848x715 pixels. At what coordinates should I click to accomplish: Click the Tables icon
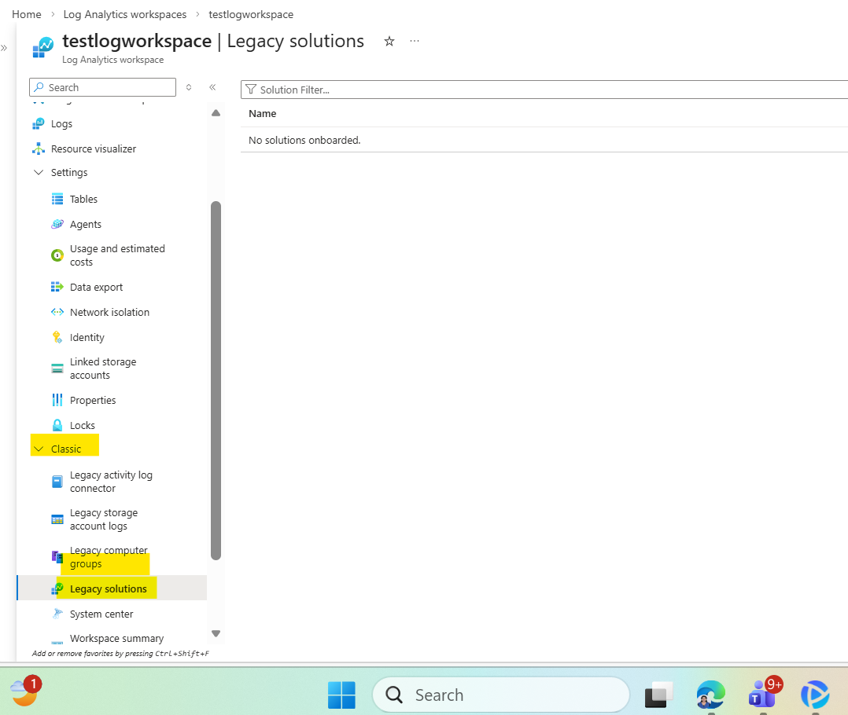(57, 200)
